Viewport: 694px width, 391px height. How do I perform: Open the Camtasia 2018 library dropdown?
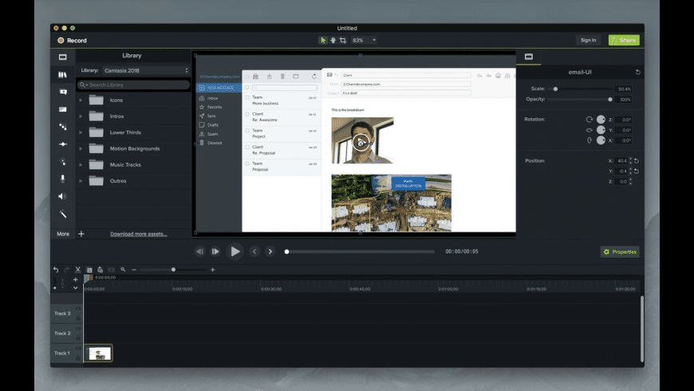coord(146,70)
